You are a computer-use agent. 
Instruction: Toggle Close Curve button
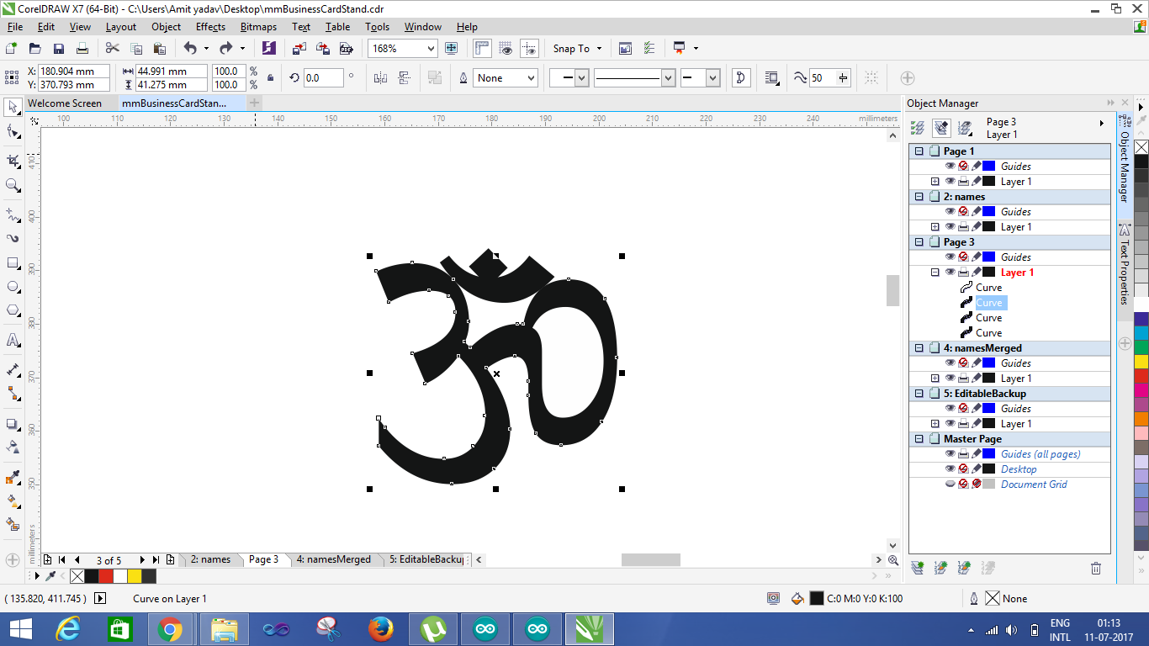(741, 78)
